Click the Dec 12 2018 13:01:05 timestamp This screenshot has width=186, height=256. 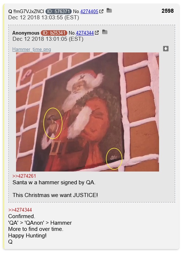pos(48,39)
